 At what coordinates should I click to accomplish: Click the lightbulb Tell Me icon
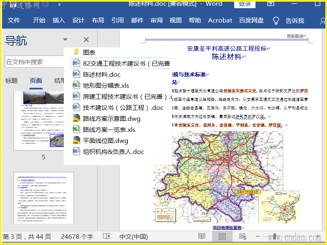[276, 20]
